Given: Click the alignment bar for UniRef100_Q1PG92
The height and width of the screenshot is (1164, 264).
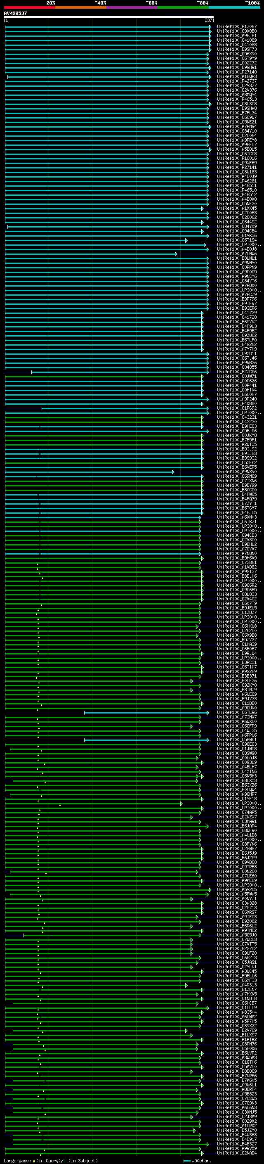Looking at the screenshot, I should tap(125, 408).
